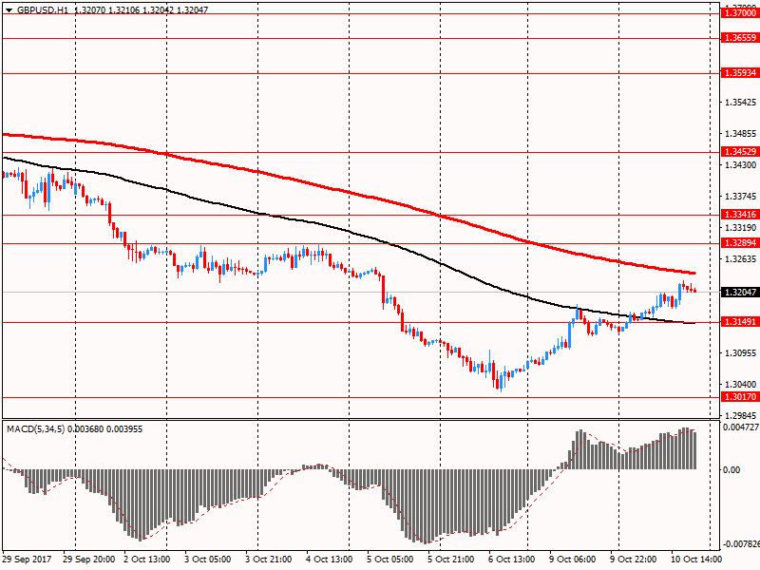Click the 5 Oct 21:00 time label

(450, 560)
